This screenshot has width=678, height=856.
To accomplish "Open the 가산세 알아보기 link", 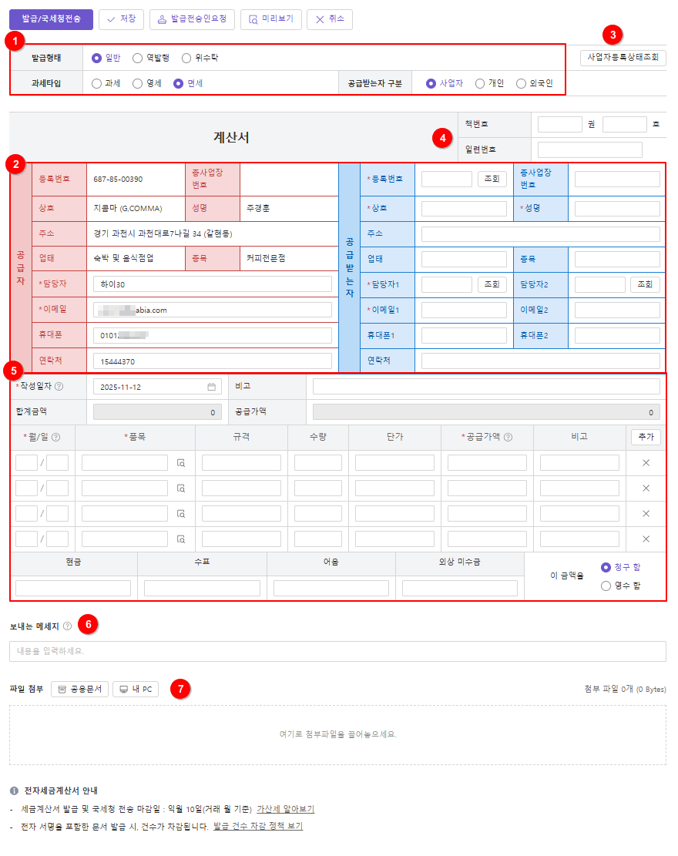I will click(x=285, y=809).
